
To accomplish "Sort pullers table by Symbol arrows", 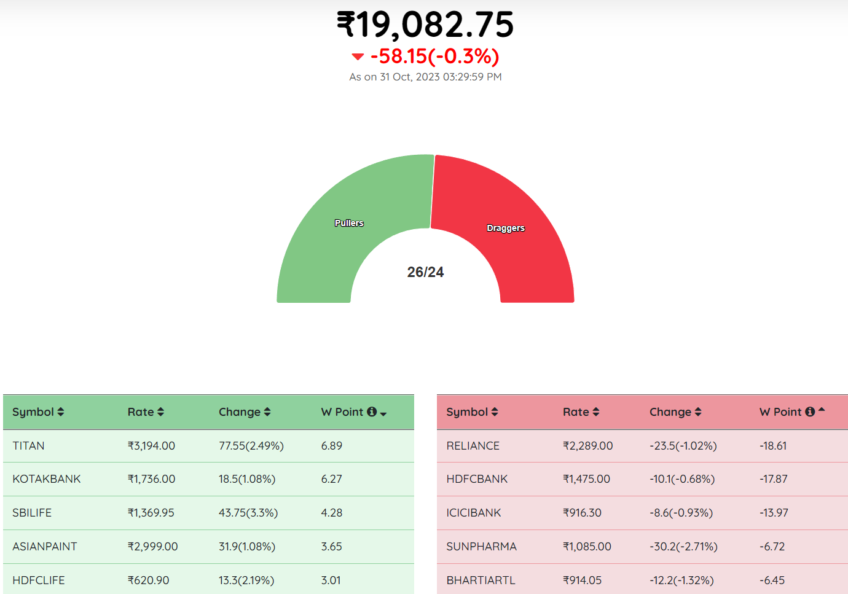I will point(60,412).
